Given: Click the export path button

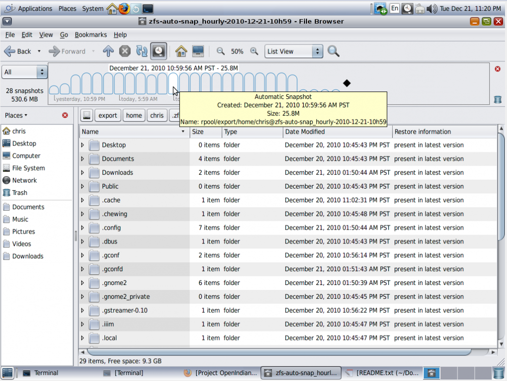Looking at the screenshot, I should coord(107,115).
